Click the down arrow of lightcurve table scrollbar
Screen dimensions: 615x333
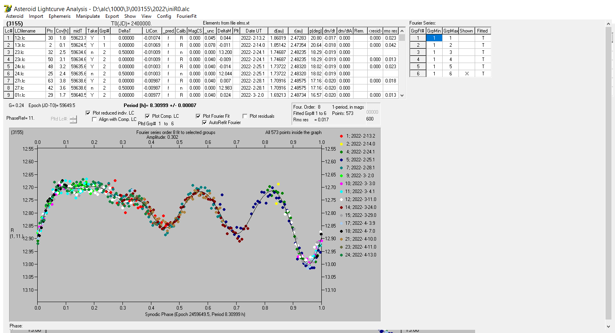pos(402,95)
